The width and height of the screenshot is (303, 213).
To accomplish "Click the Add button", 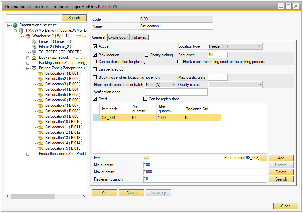I will coord(281,158).
